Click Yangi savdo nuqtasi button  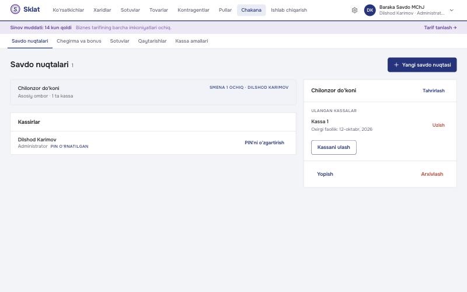click(x=422, y=65)
